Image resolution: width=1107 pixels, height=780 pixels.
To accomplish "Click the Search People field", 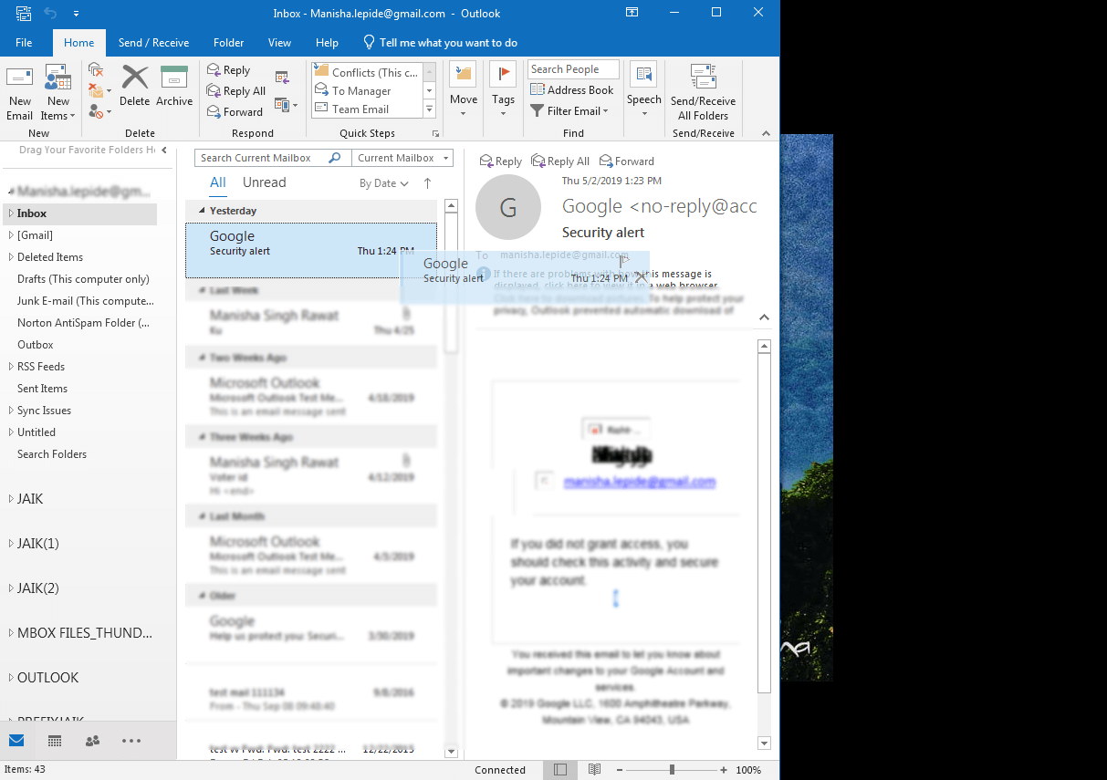I will pos(573,69).
